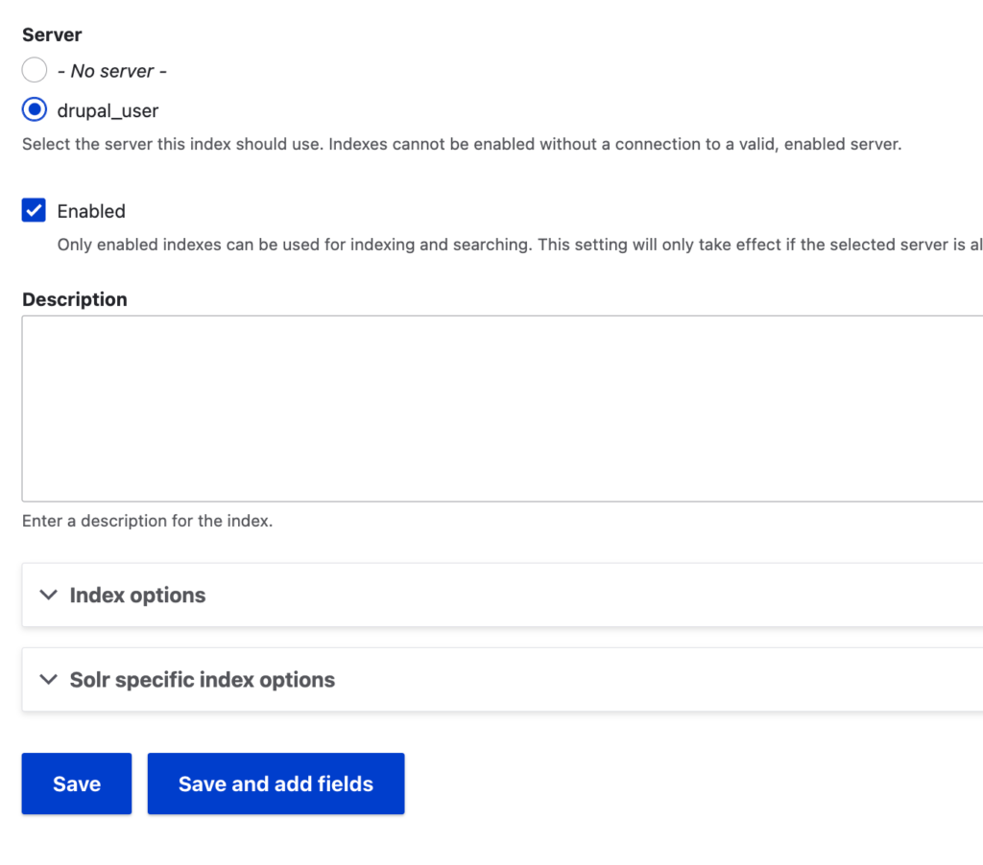
Task: Click the drupal_user label text
Action: coord(108,111)
